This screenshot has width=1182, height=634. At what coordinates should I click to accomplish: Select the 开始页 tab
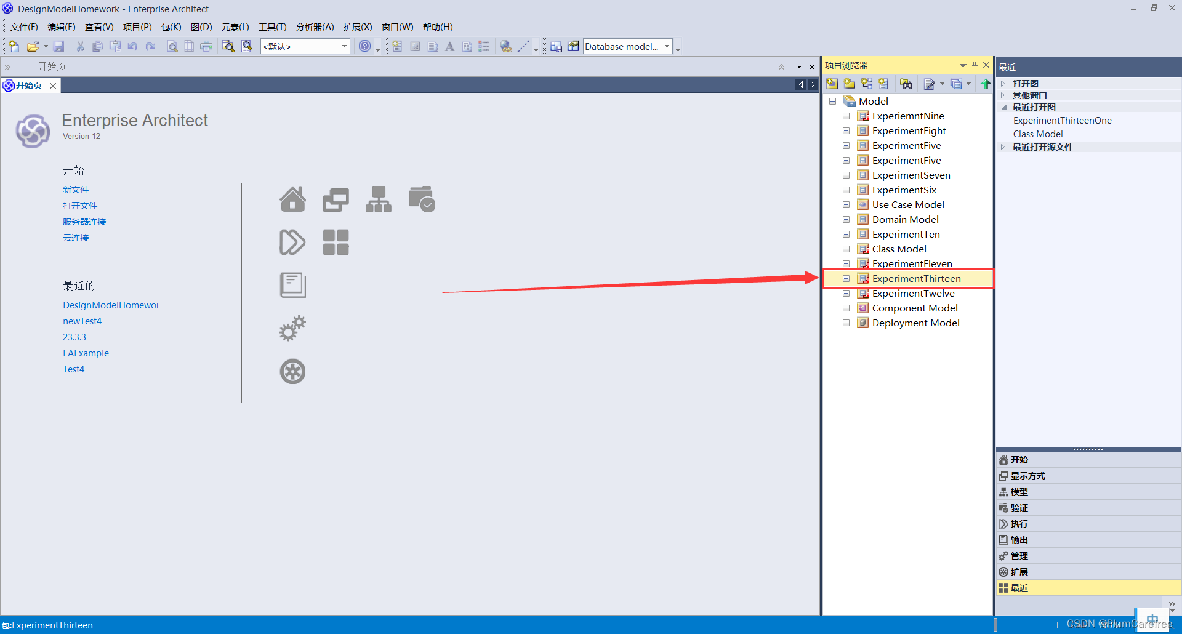pyautogui.click(x=29, y=86)
